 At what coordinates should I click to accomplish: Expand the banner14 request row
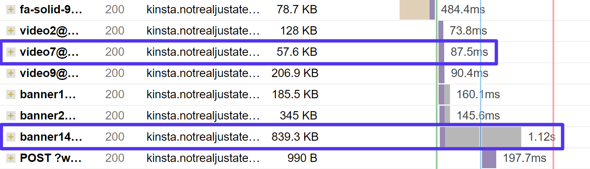point(10,137)
